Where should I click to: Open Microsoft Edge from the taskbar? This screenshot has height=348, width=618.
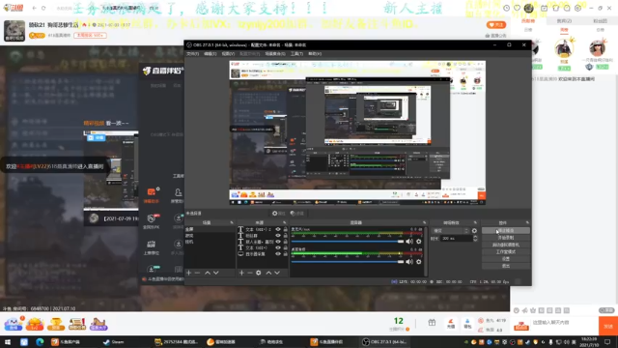40,341
